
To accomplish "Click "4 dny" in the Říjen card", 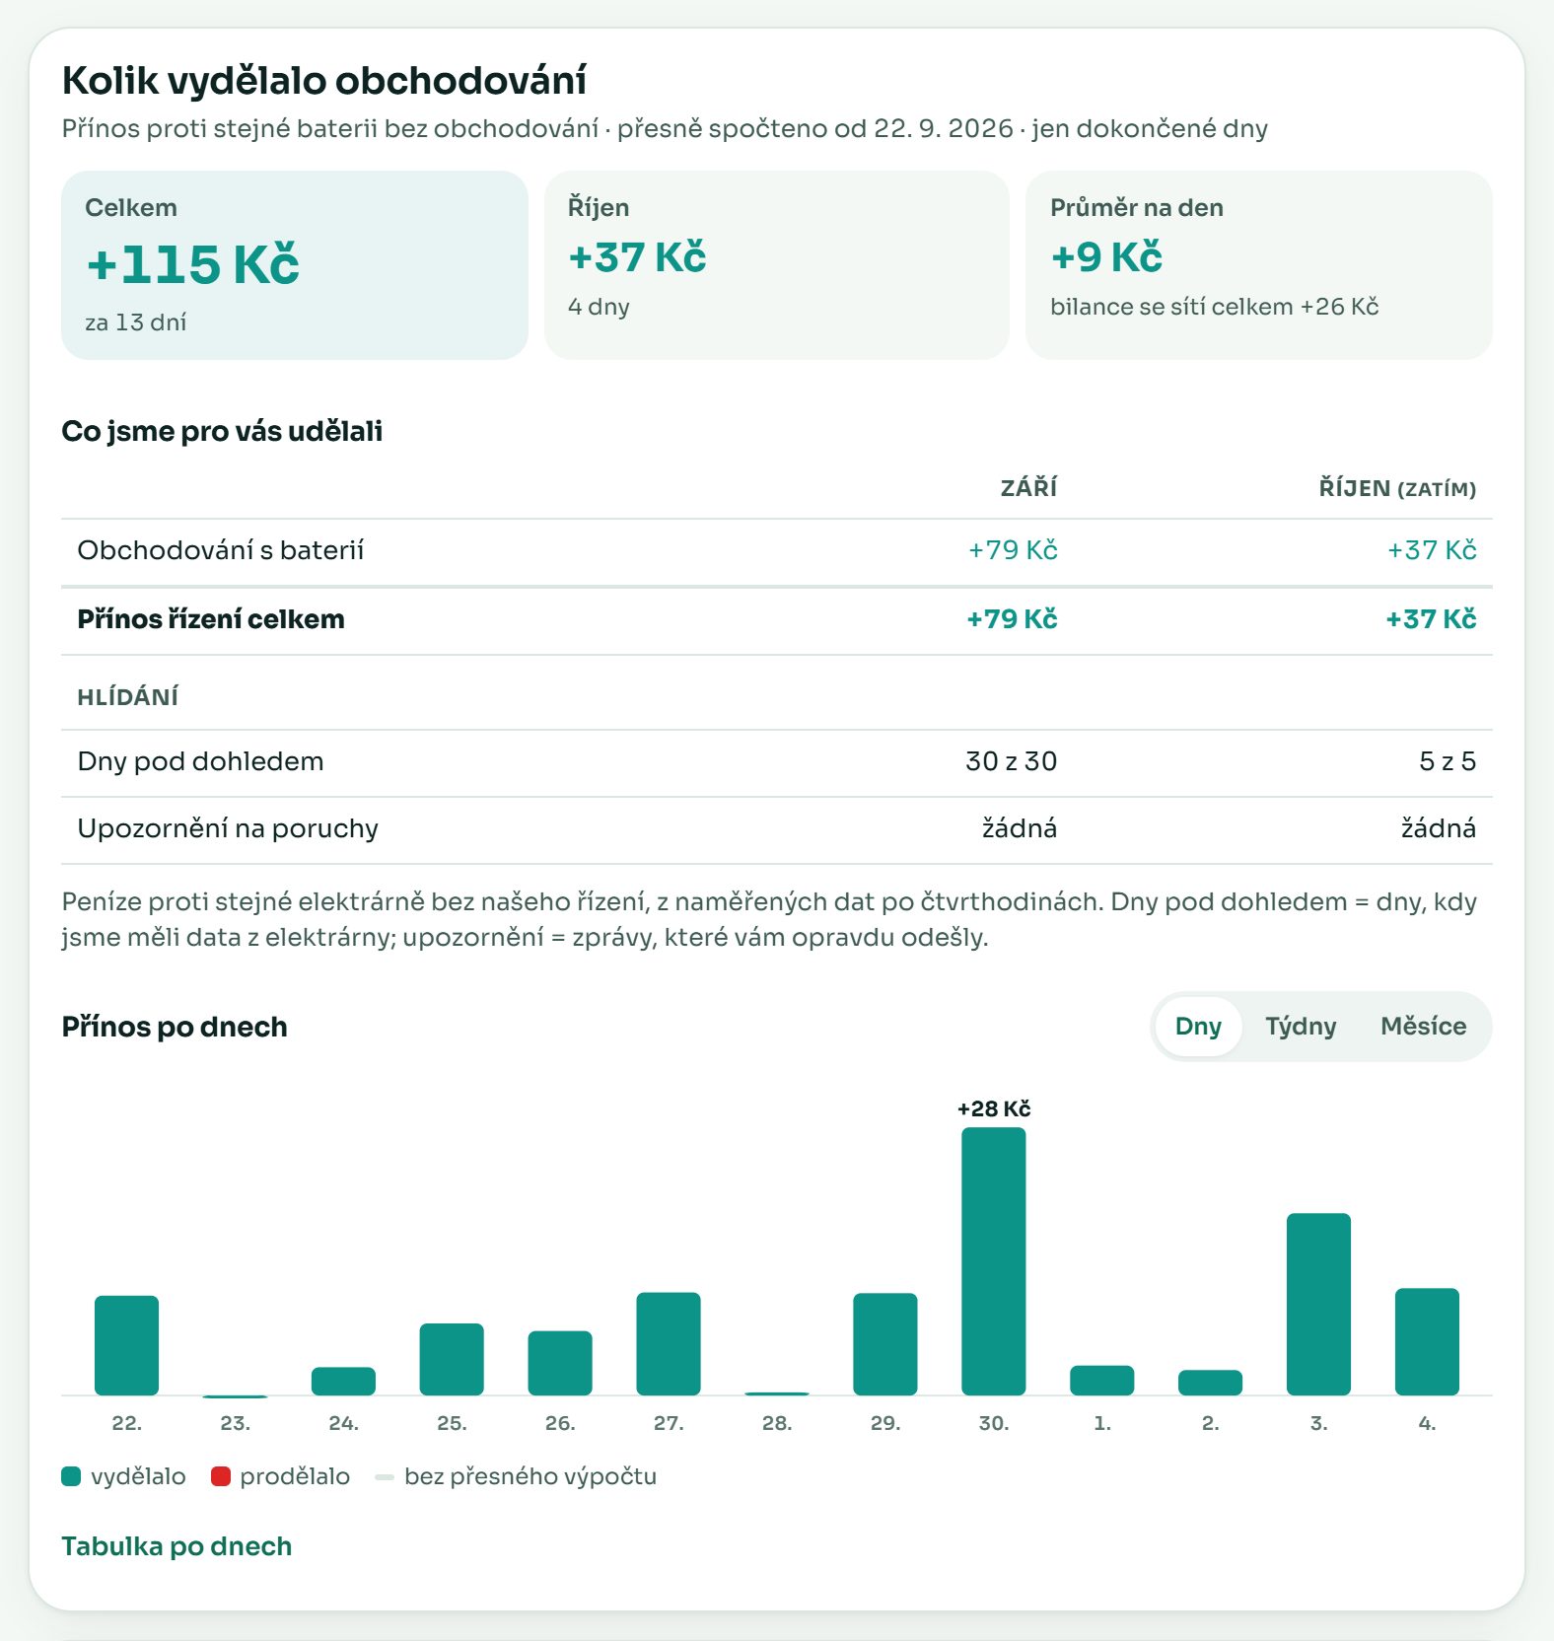I will pyautogui.click(x=599, y=307).
